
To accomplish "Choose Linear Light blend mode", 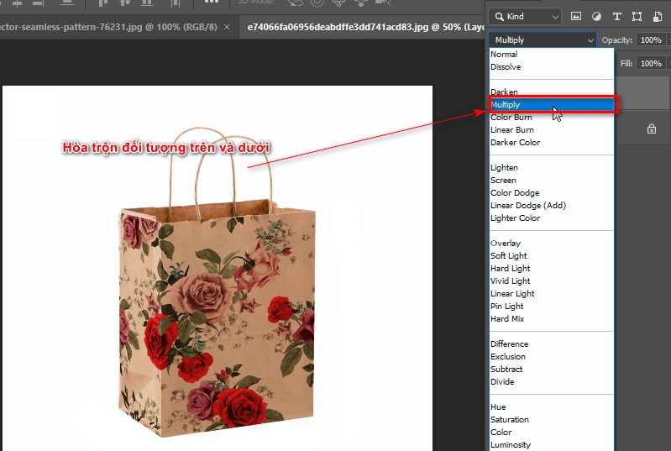I will tap(552, 294).
